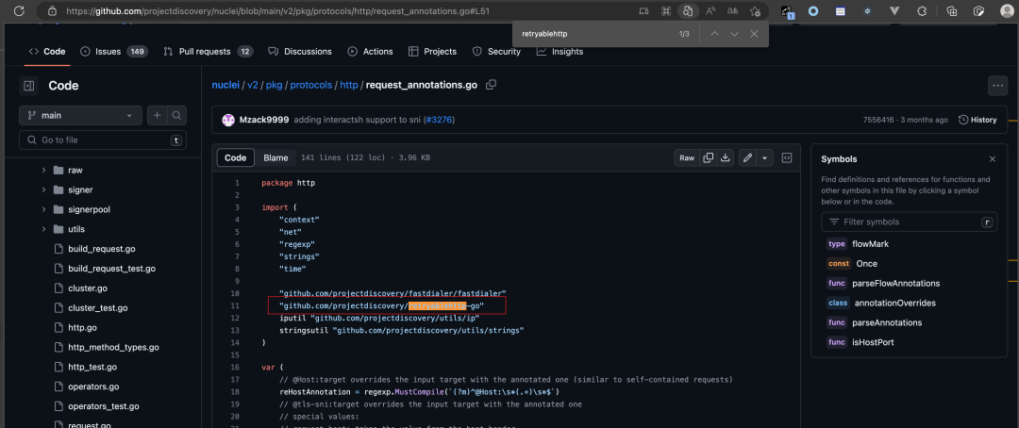
Task: Open build_request.go in file tree
Action: tap(101, 249)
